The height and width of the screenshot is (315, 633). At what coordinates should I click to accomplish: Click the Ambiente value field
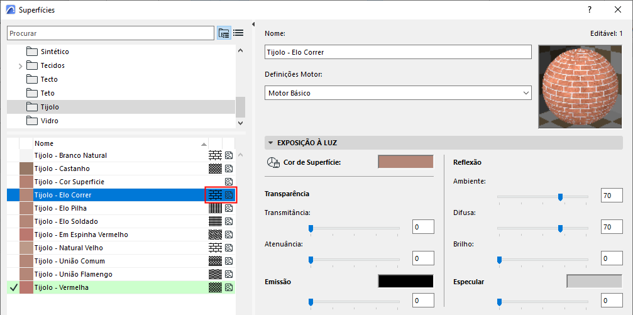coord(612,196)
